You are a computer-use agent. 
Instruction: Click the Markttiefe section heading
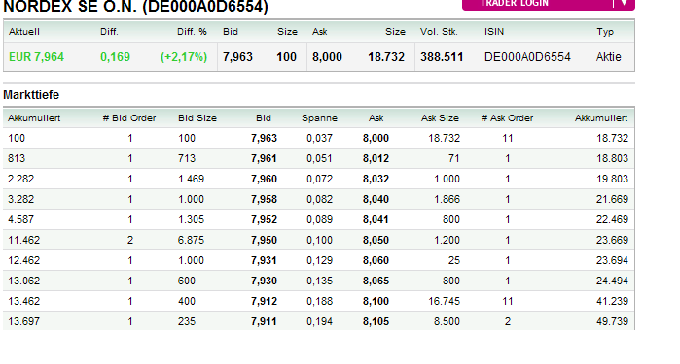pyautogui.click(x=31, y=95)
